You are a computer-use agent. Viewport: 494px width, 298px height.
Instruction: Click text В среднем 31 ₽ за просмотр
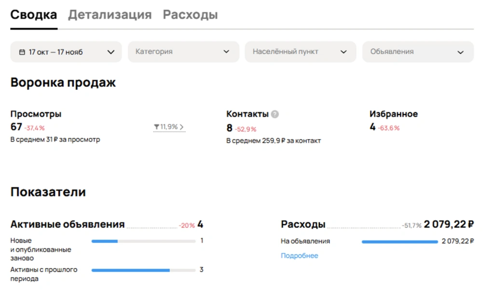55,139
